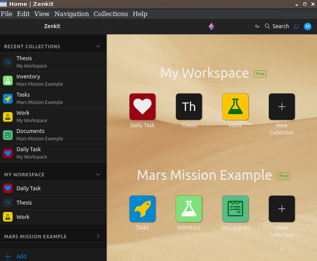317x261 pixels.
Task: Select the 'Thesis' name in Recent Collections
Action: coord(24,58)
